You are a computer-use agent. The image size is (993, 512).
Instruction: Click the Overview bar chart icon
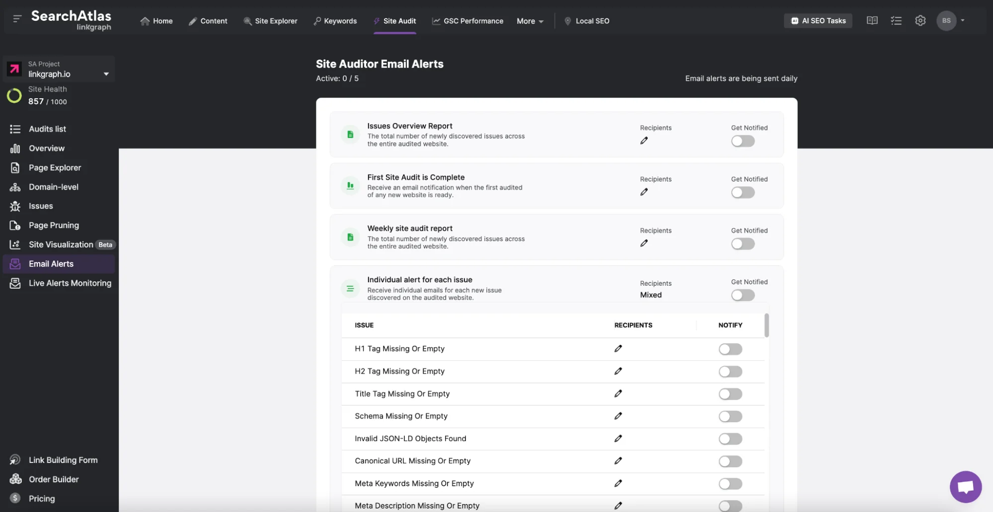click(x=15, y=148)
